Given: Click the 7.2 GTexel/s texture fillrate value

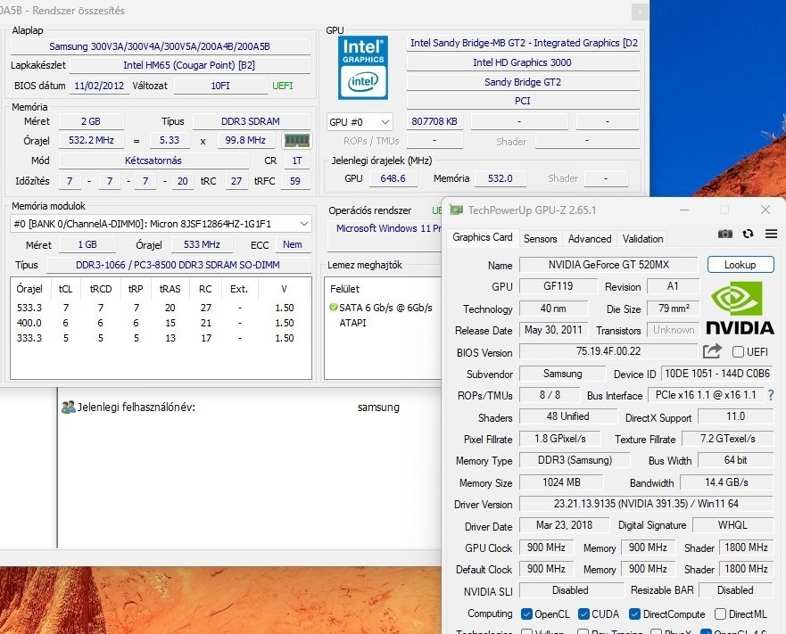Looking at the screenshot, I should click(727, 439).
